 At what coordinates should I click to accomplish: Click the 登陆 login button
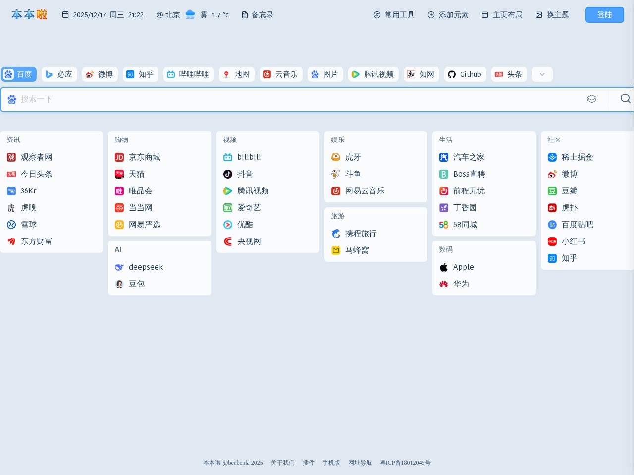(x=604, y=15)
